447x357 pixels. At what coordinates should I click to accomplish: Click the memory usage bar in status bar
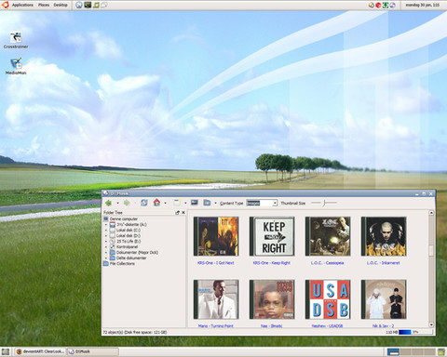tap(415, 332)
